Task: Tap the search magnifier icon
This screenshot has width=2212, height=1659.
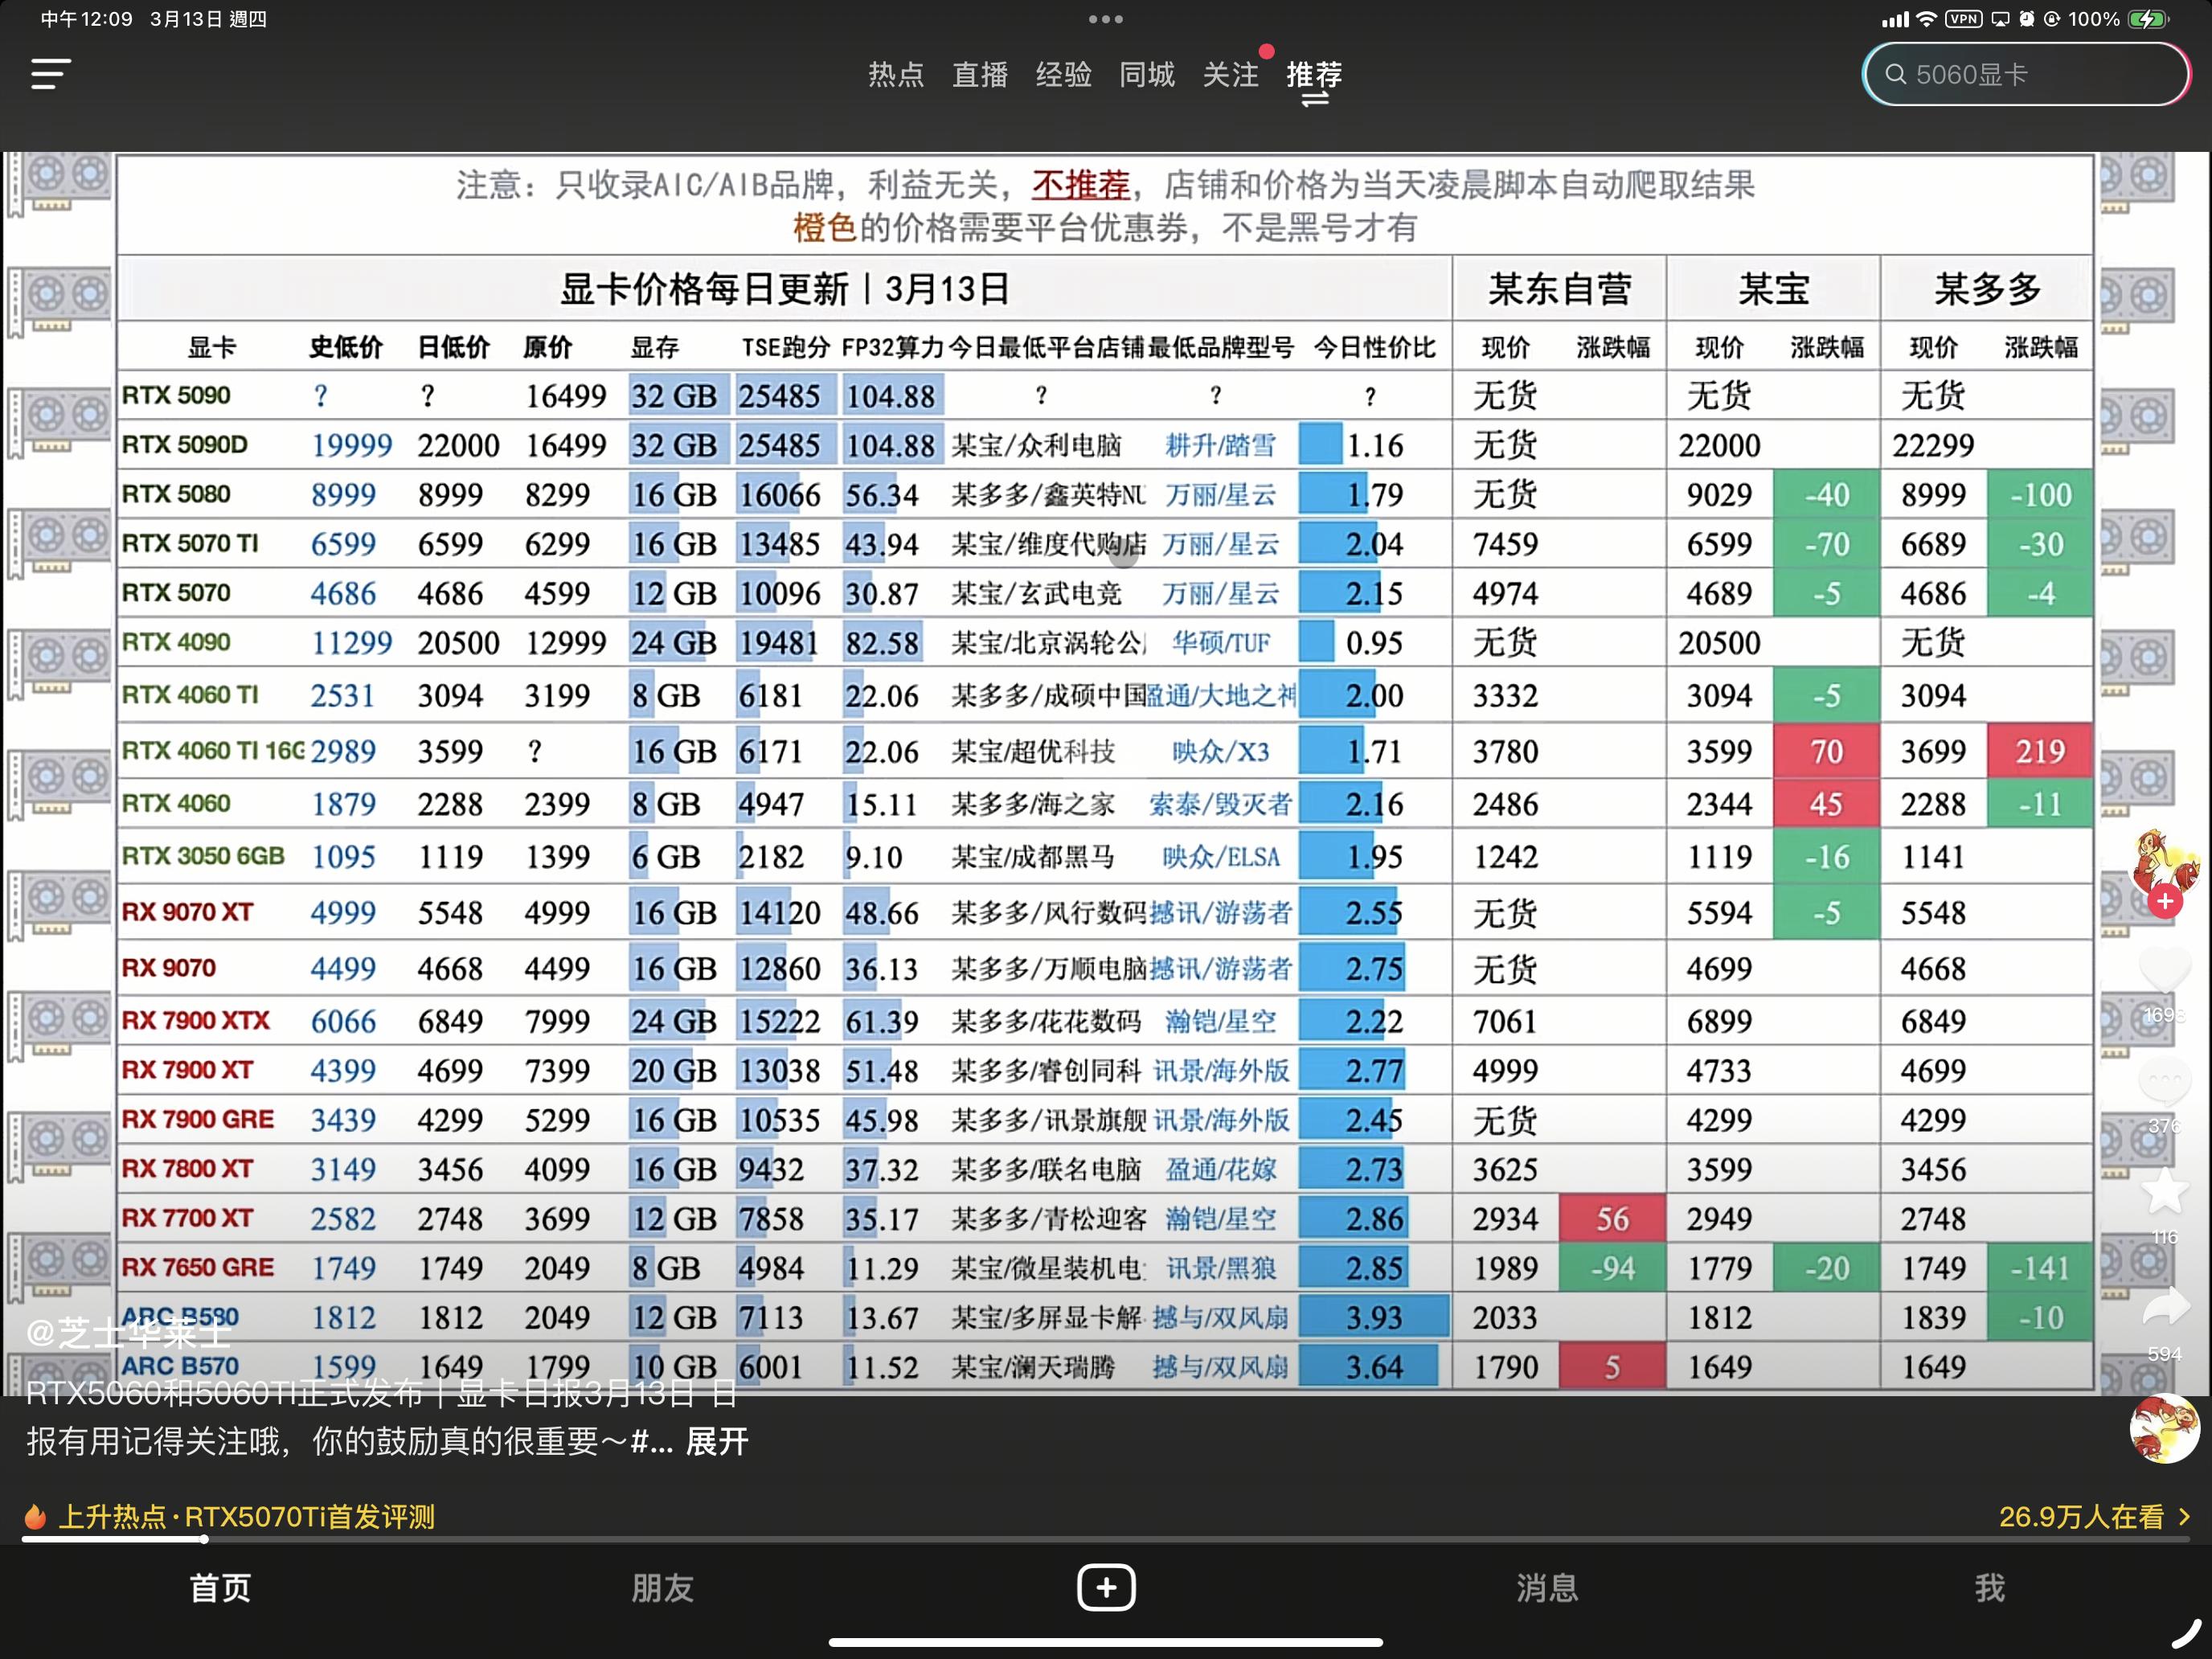Action: click(x=1895, y=74)
